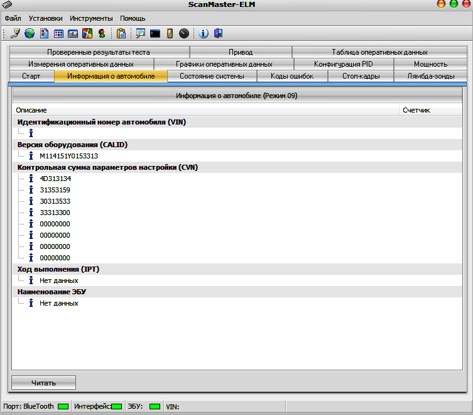The width and height of the screenshot is (473, 415).
Task: Click the exit door toolbar icon
Action: [x=218, y=33]
